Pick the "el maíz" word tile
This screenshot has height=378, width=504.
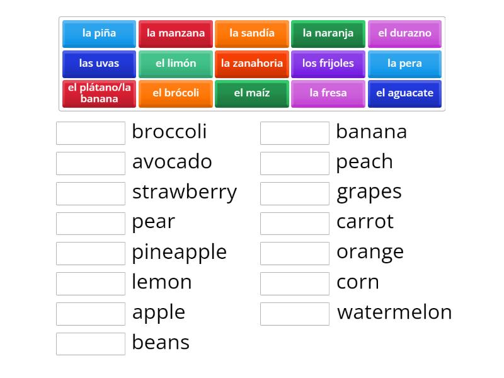click(x=251, y=93)
